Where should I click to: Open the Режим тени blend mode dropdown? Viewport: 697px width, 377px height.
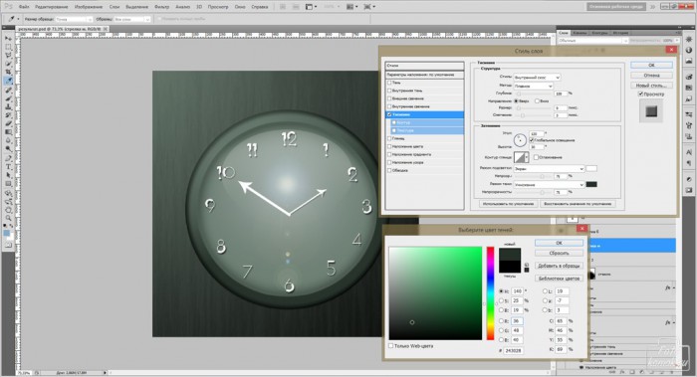point(549,184)
